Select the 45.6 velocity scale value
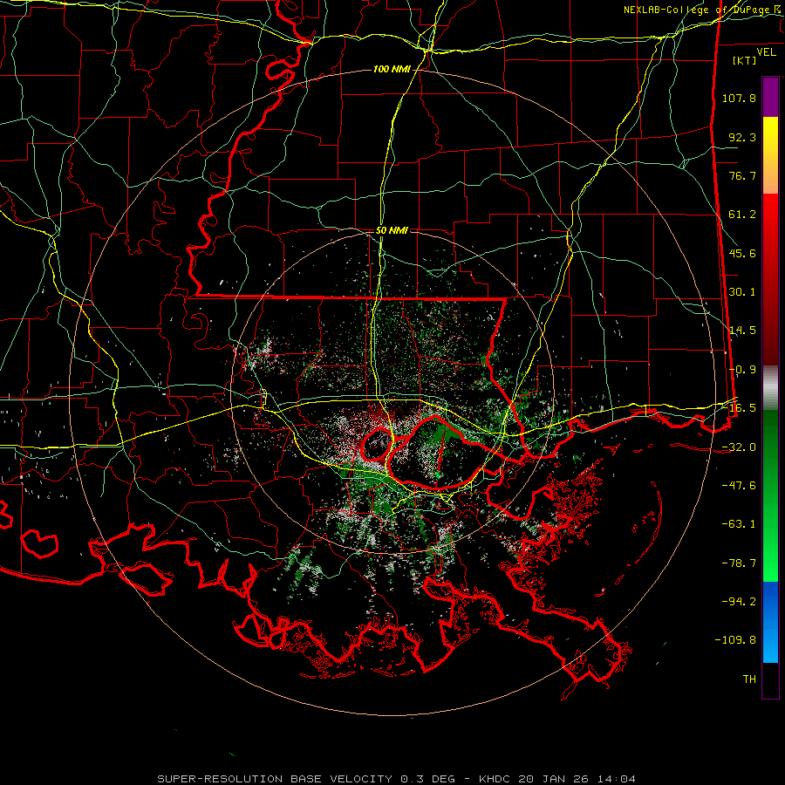Screen dimensions: 785x785 click(x=742, y=253)
